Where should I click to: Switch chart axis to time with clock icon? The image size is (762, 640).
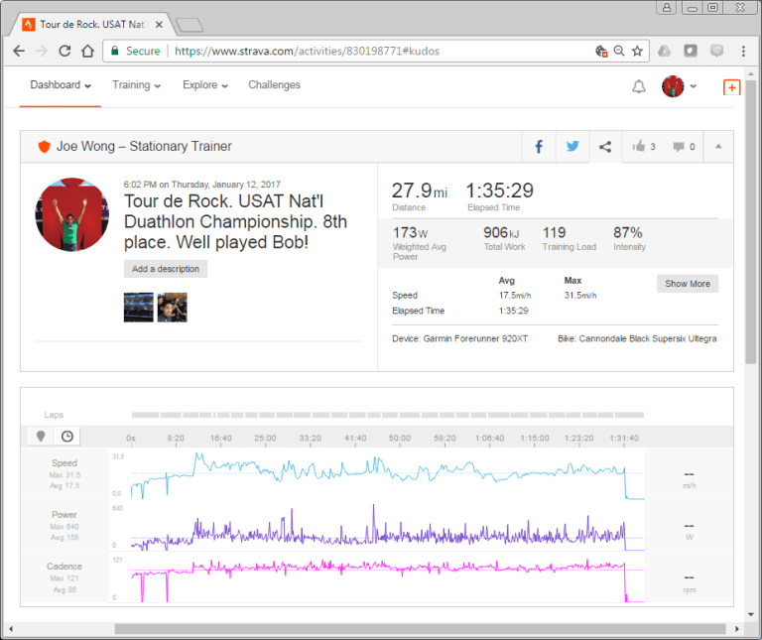click(67, 437)
